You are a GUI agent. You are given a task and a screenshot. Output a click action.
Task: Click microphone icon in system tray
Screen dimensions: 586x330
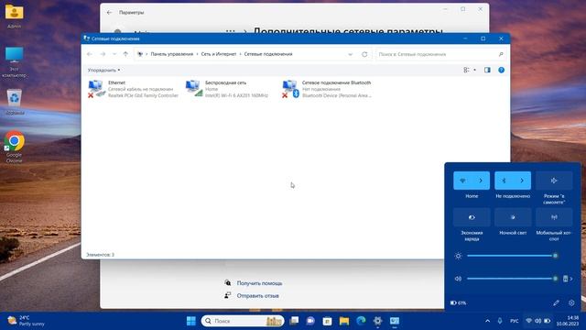500,321
